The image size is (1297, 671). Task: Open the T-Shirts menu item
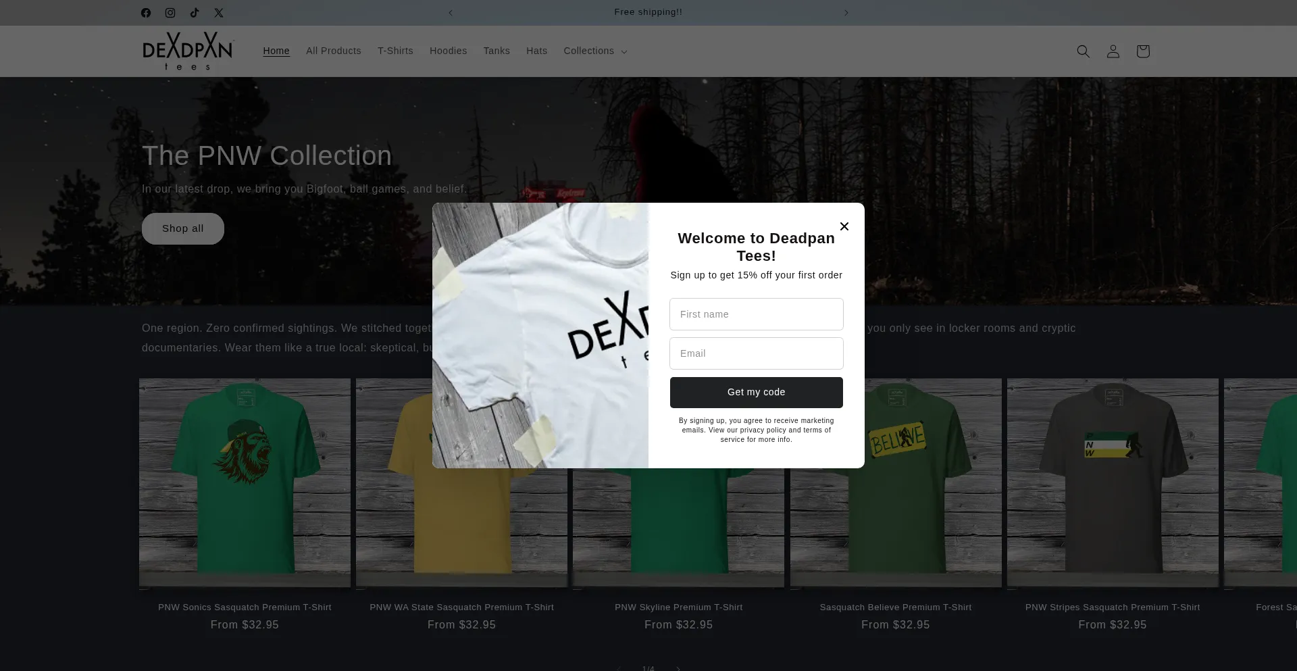395,51
